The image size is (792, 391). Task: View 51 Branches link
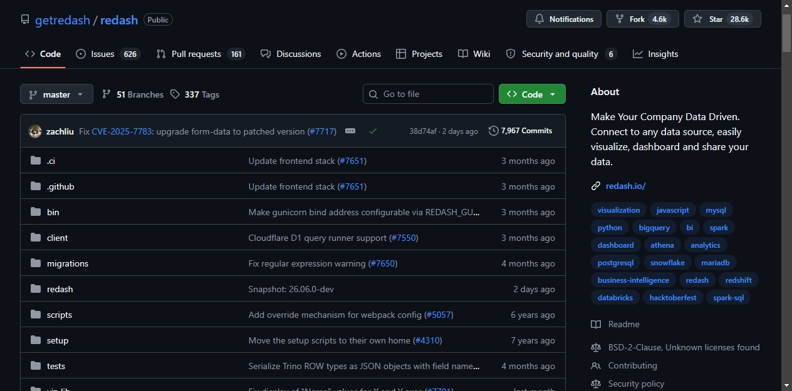[x=132, y=94]
